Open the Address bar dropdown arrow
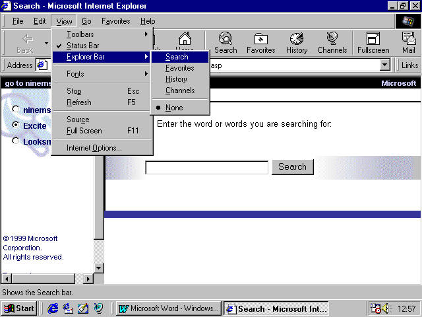 384,65
